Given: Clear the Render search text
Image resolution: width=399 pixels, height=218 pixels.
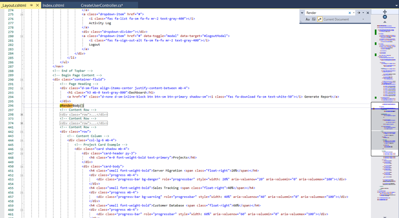Looking at the screenshot, I should click(x=350, y=13).
